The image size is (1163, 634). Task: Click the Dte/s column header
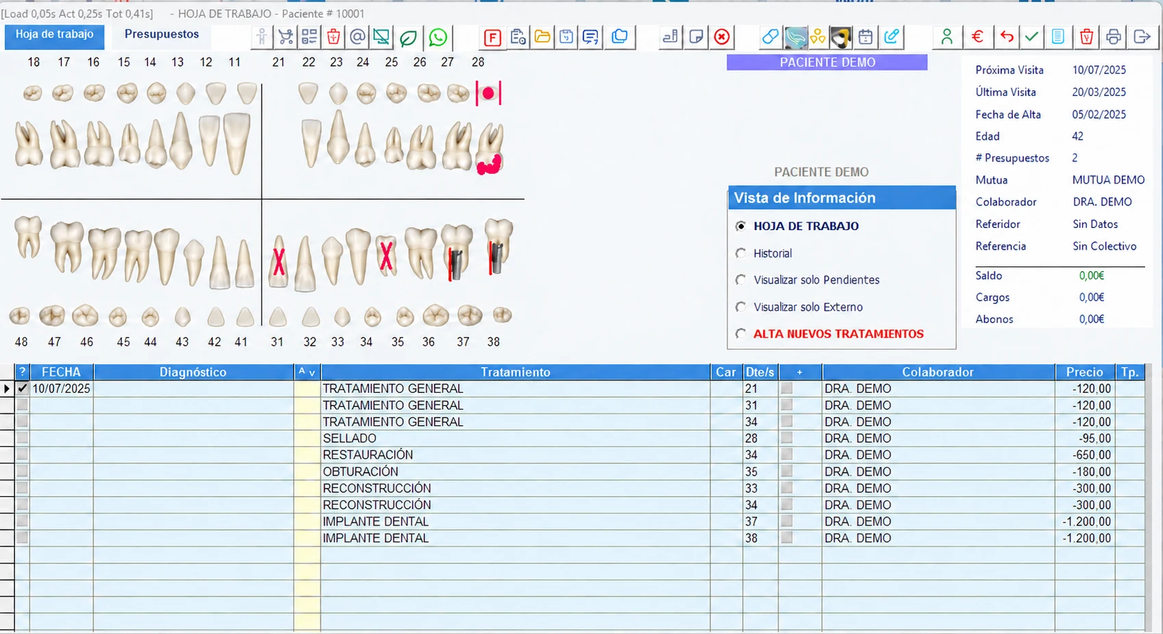(760, 372)
